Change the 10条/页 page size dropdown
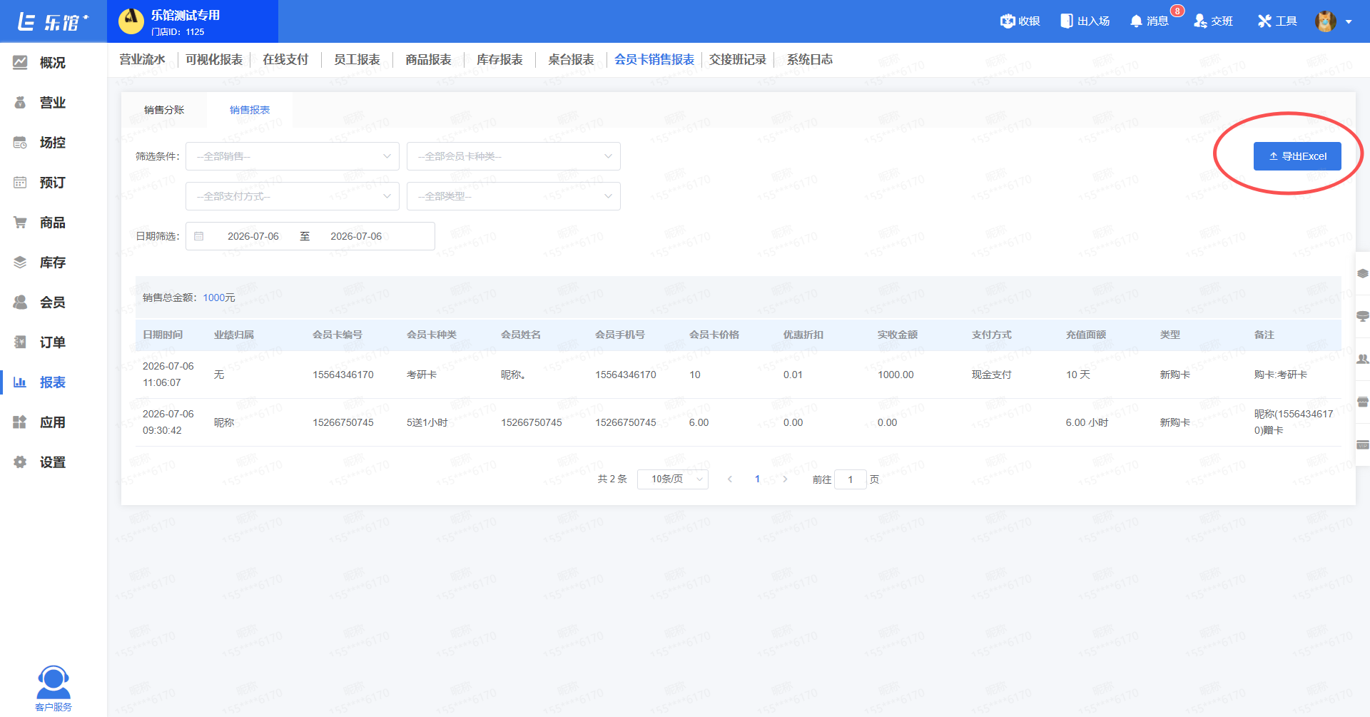This screenshot has height=717, width=1370. click(x=673, y=479)
